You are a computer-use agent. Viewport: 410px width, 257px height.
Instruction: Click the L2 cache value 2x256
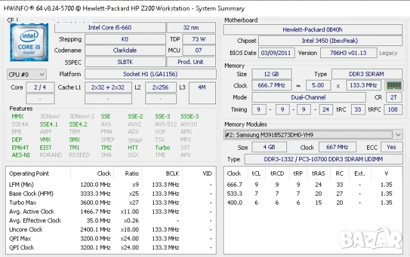[161, 88]
